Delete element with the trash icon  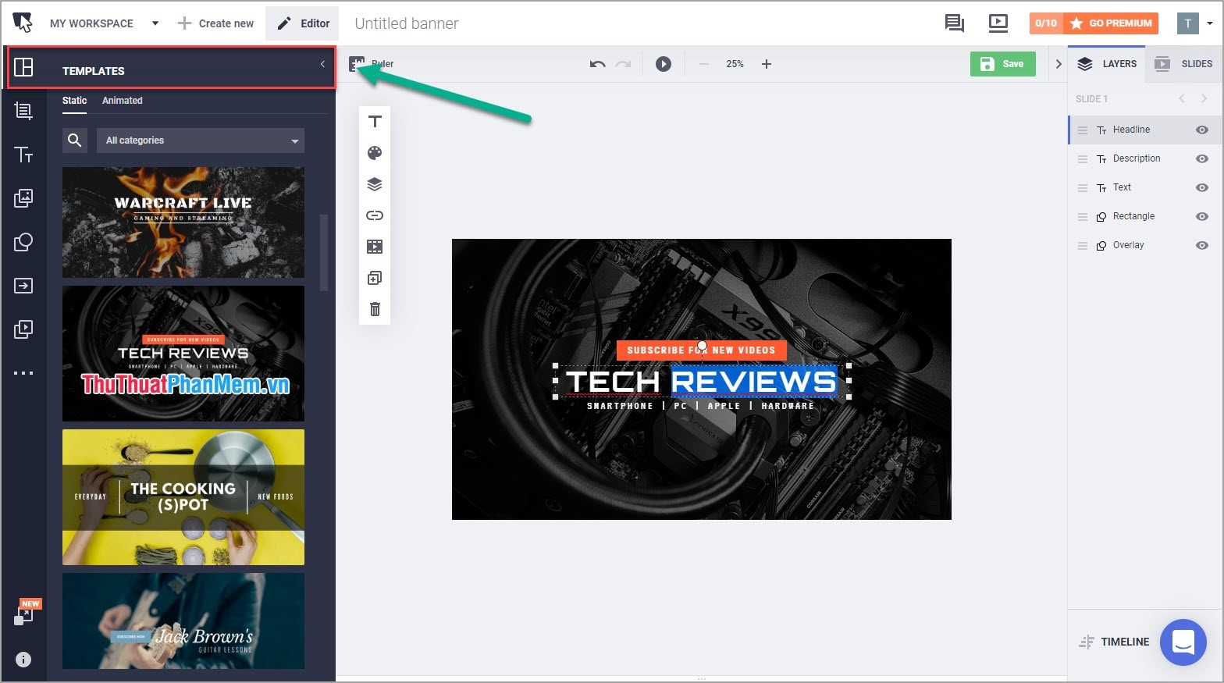pyautogui.click(x=375, y=309)
